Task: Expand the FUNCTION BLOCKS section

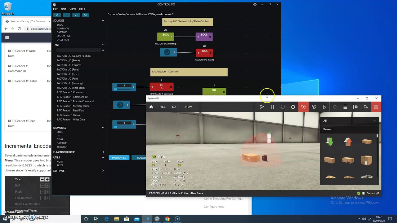Action: click(103, 152)
